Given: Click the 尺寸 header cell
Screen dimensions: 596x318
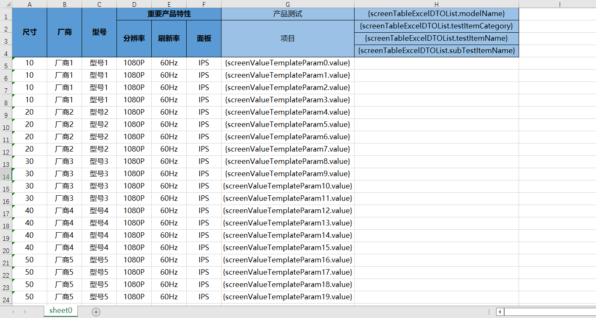Looking at the screenshot, I should 29,32.
